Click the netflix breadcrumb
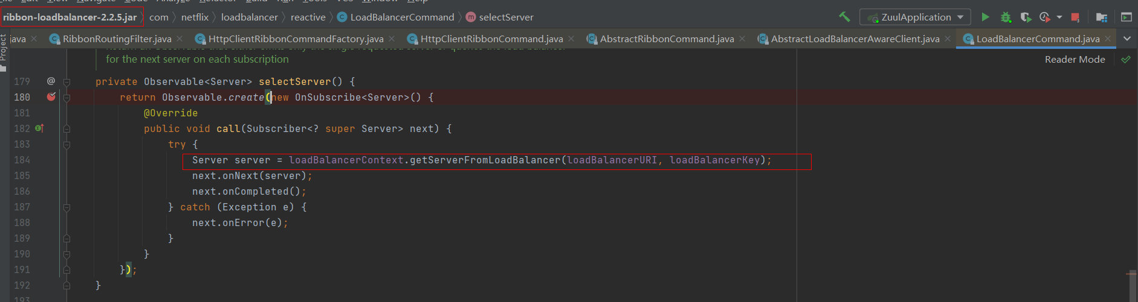The width and height of the screenshot is (1138, 302). click(x=195, y=17)
